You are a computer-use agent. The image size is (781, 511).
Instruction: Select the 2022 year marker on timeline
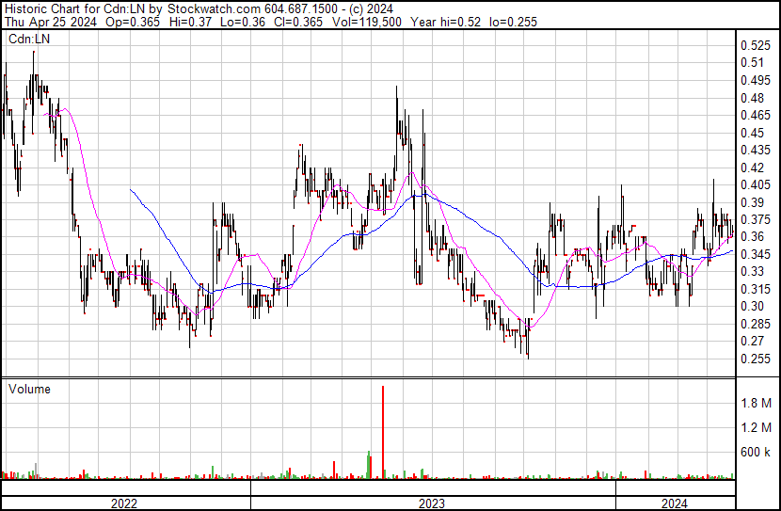[124, 503]
